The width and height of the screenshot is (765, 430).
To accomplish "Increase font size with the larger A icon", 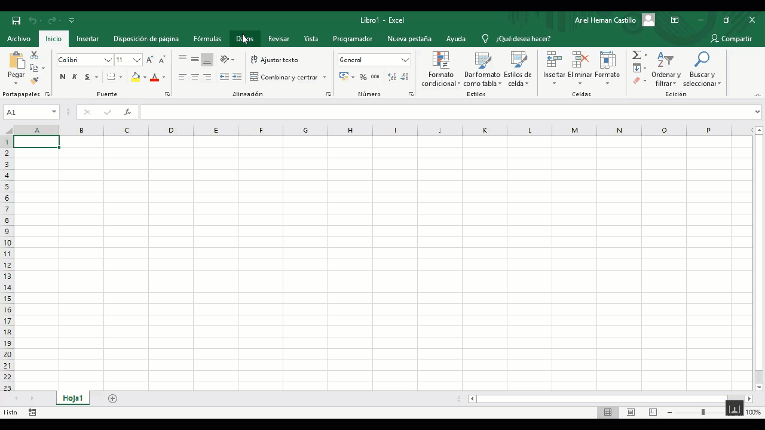I will click(149, 60).
